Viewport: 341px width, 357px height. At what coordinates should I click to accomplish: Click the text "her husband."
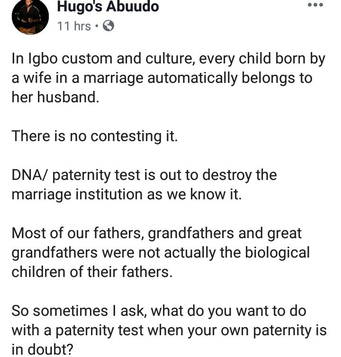pyautogui.click(x=55, y=97)
